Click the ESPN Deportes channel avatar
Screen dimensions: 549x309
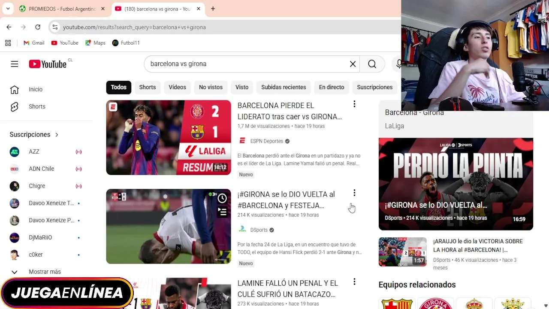point(242,141)
